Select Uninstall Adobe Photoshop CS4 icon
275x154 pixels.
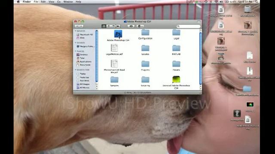pyautogui.click(x=176, y=80)
